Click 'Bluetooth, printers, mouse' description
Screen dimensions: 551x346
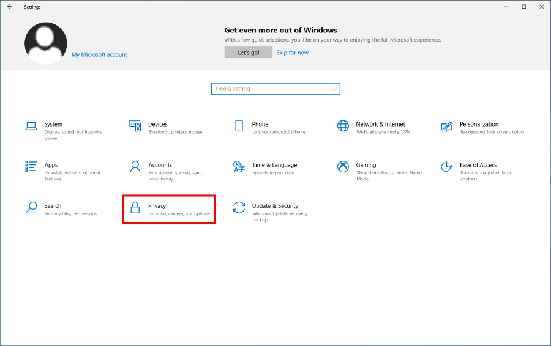(x=175, y=132)
